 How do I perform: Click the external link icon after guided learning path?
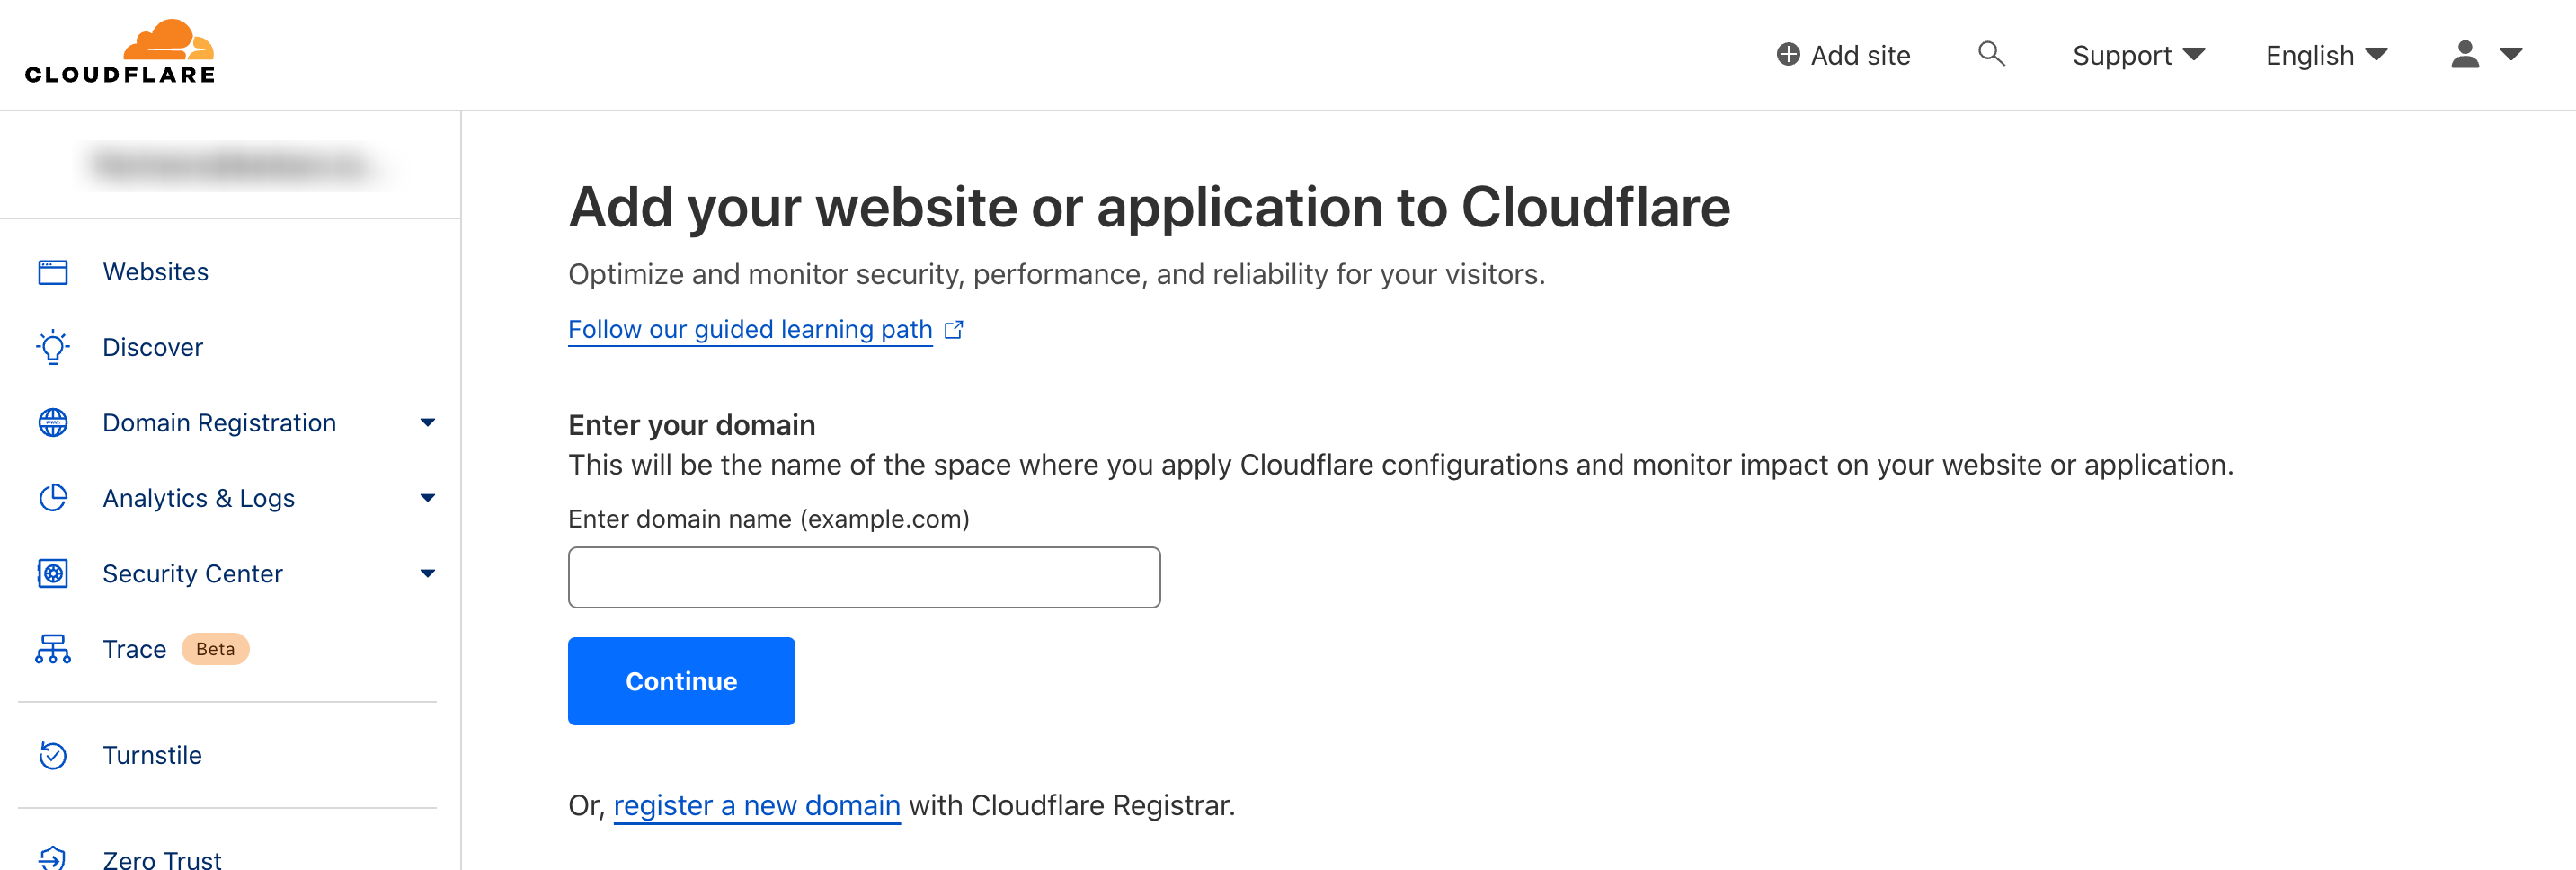point(954,329)
